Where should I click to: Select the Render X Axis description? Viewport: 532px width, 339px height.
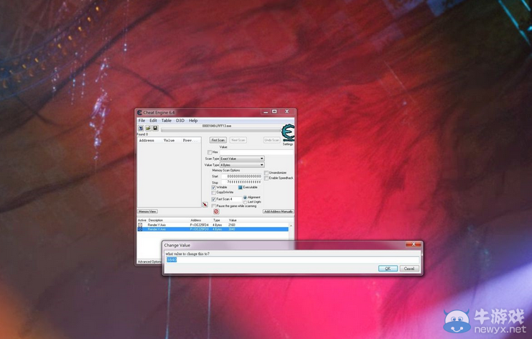point(157,229)
